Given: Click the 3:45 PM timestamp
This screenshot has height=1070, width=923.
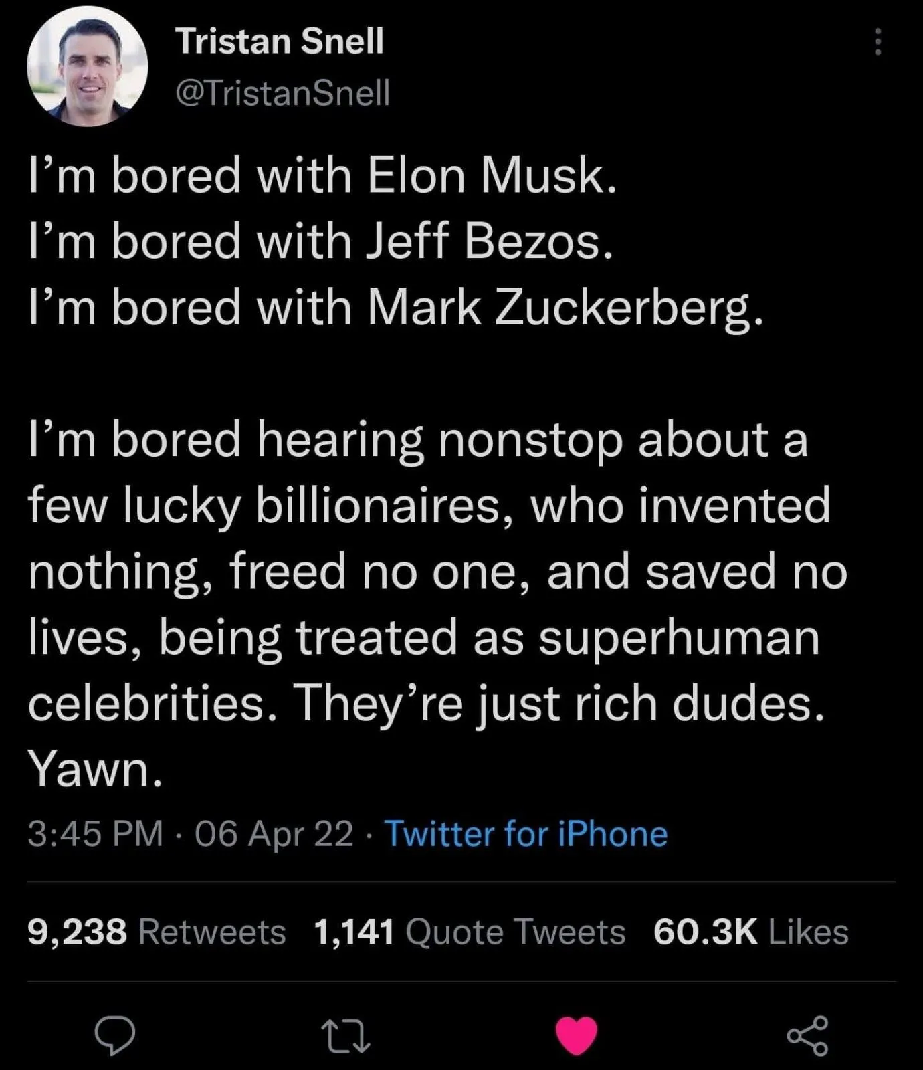Looking at the screenshot, I should [96, 834].
